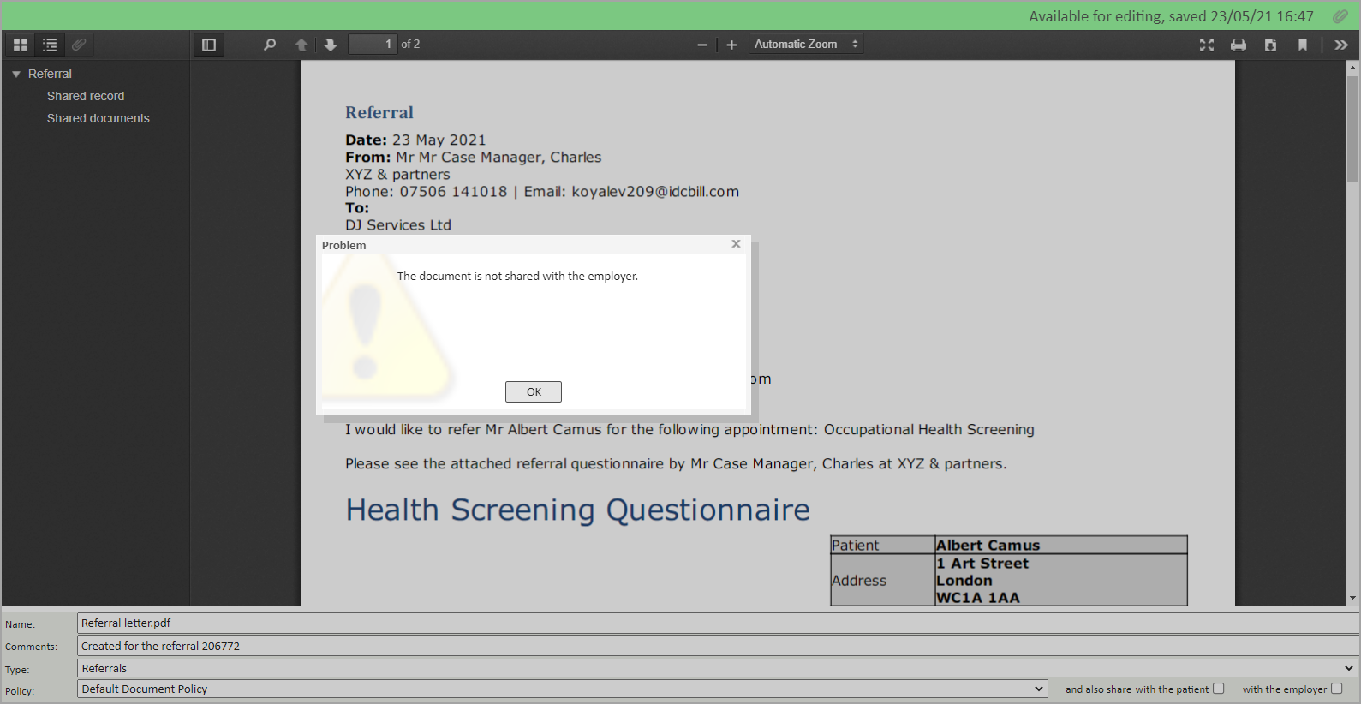Toggle the PDF sidebar panel
The image size is (1361, 704).
coord(208,45)
